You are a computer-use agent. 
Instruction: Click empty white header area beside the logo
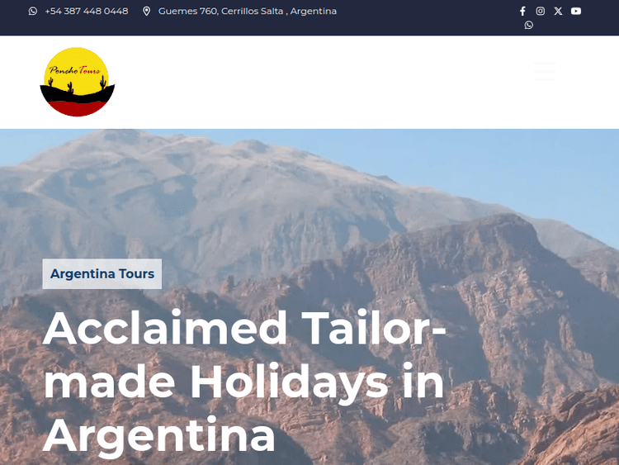click(316, 82)
